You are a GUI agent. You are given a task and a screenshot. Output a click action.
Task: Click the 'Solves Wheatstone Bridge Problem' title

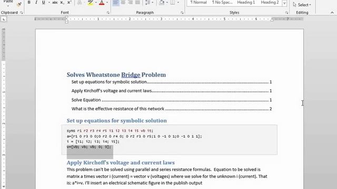(x=116, y=75)
